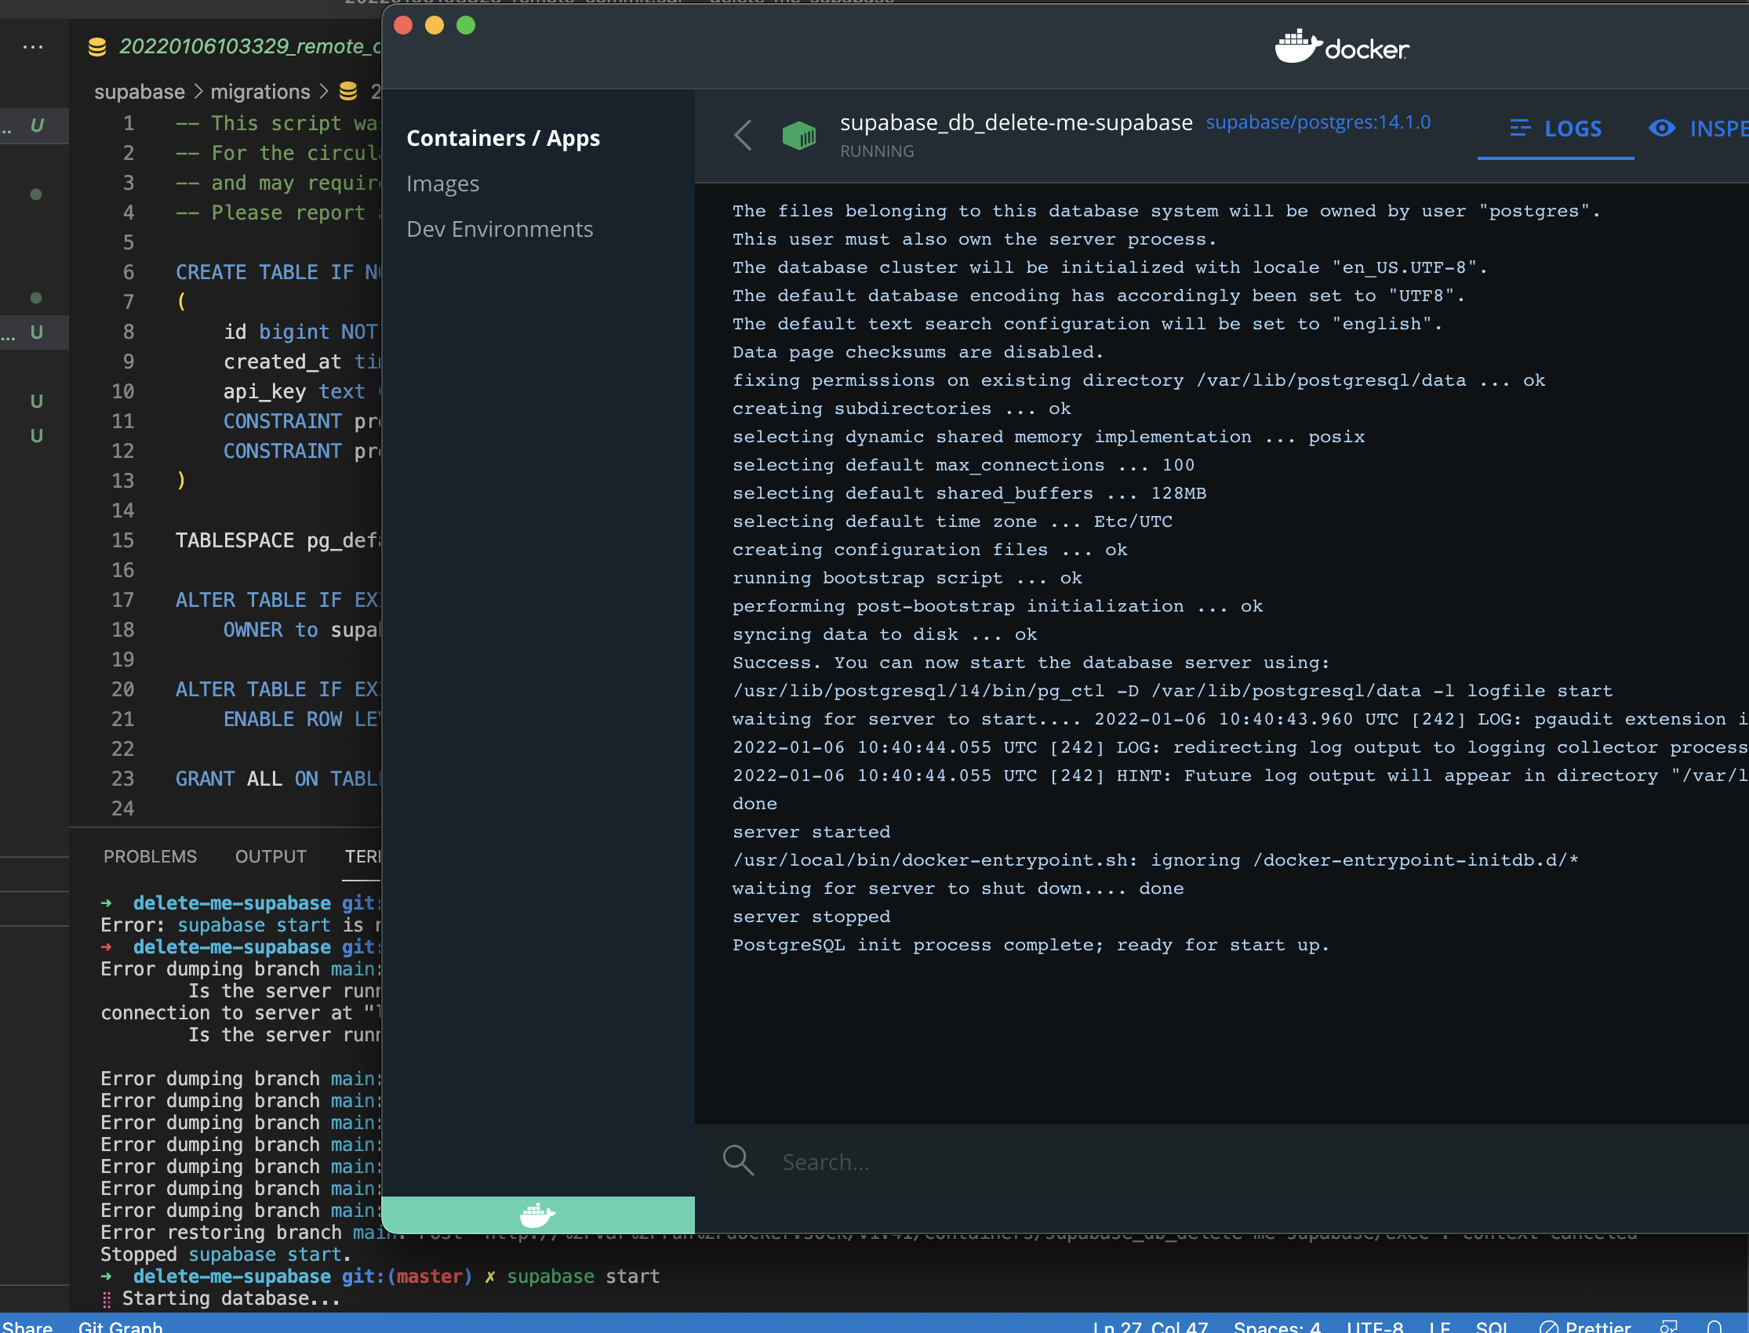Image resolution: width=1749 pixels, height=1333 pixels.
Task: Click the Docker whale logo in header
Action: click(x=1342, y=47)
